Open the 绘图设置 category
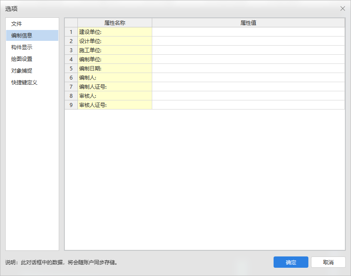The height and width of the screenshot is (276, 351). 22,59
